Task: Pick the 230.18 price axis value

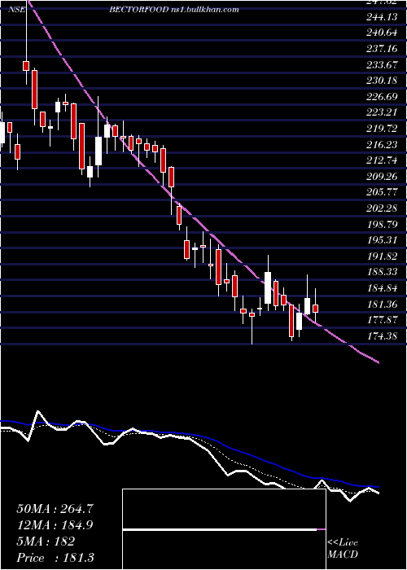Action: [383, 81]
